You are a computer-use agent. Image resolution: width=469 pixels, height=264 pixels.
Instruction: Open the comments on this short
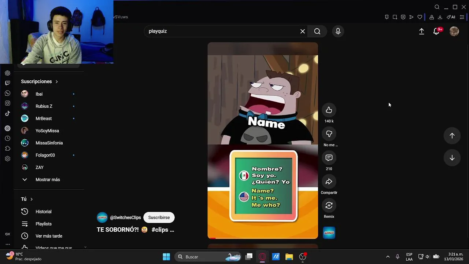tap(329, 158)
